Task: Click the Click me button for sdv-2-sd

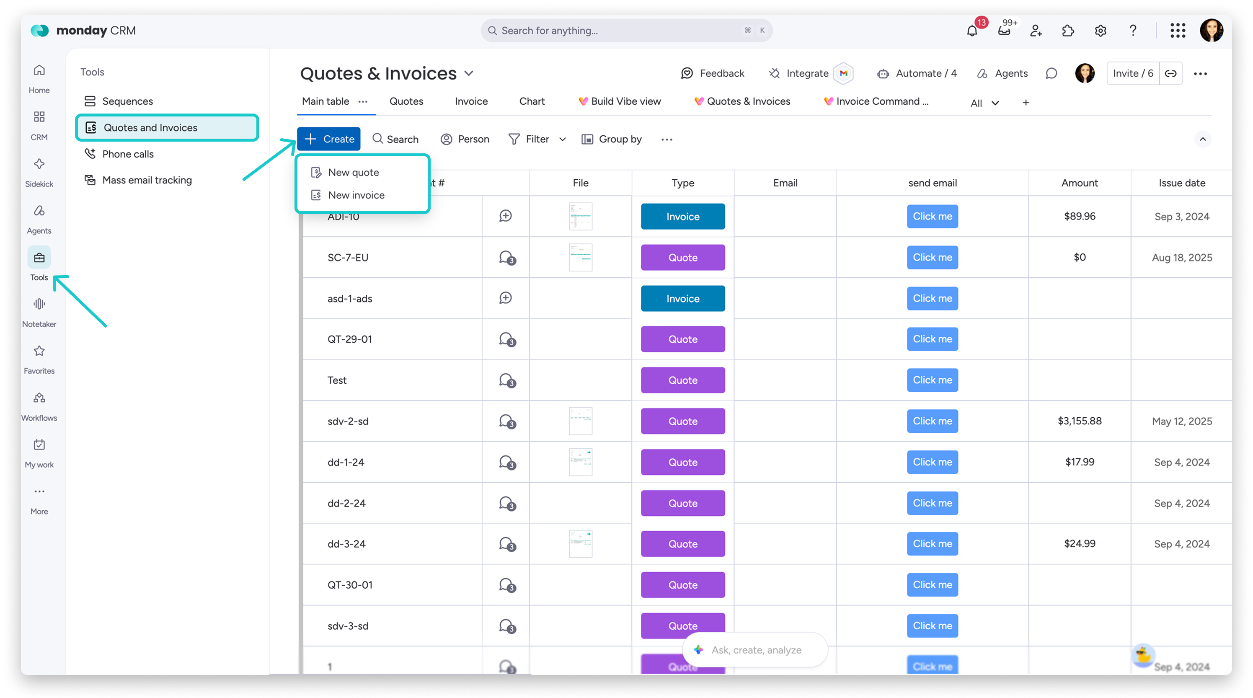Action: click(x=933, y=421)
